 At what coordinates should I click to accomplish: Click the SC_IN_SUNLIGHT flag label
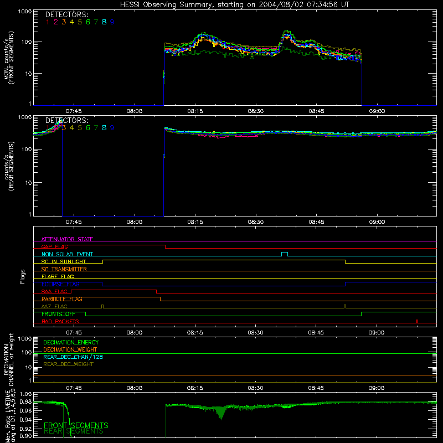(64, 261)
